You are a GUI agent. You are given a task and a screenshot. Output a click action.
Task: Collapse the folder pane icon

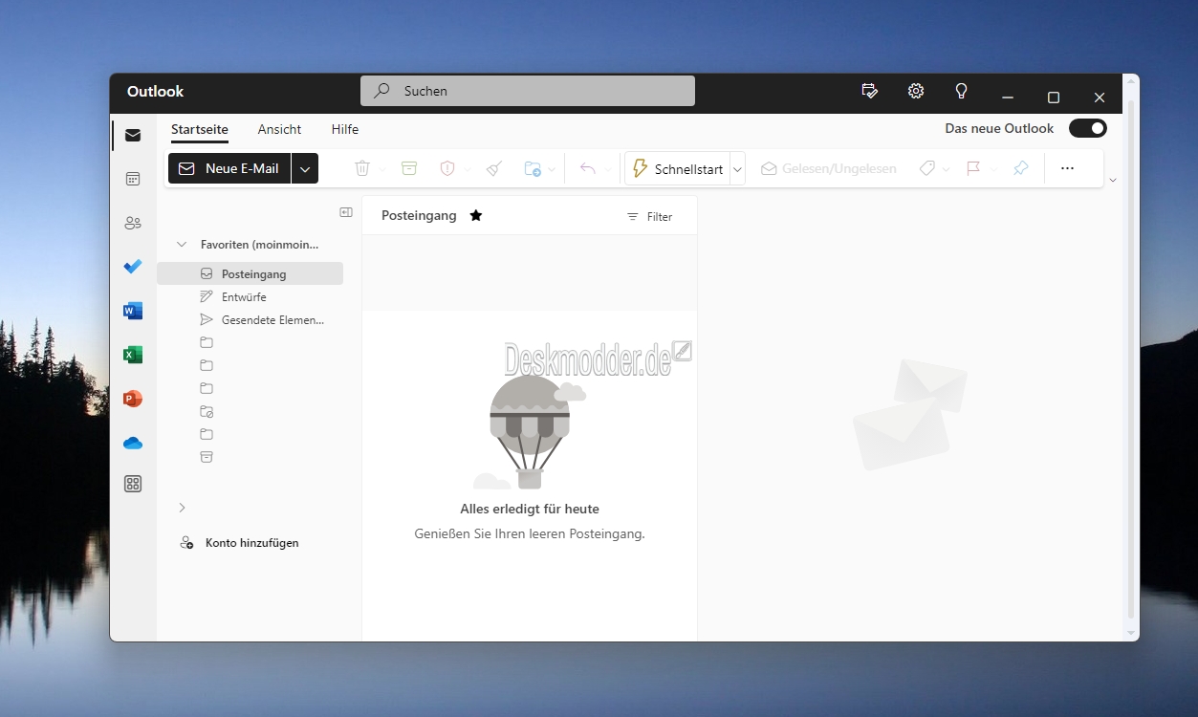[x=346, y=212]
